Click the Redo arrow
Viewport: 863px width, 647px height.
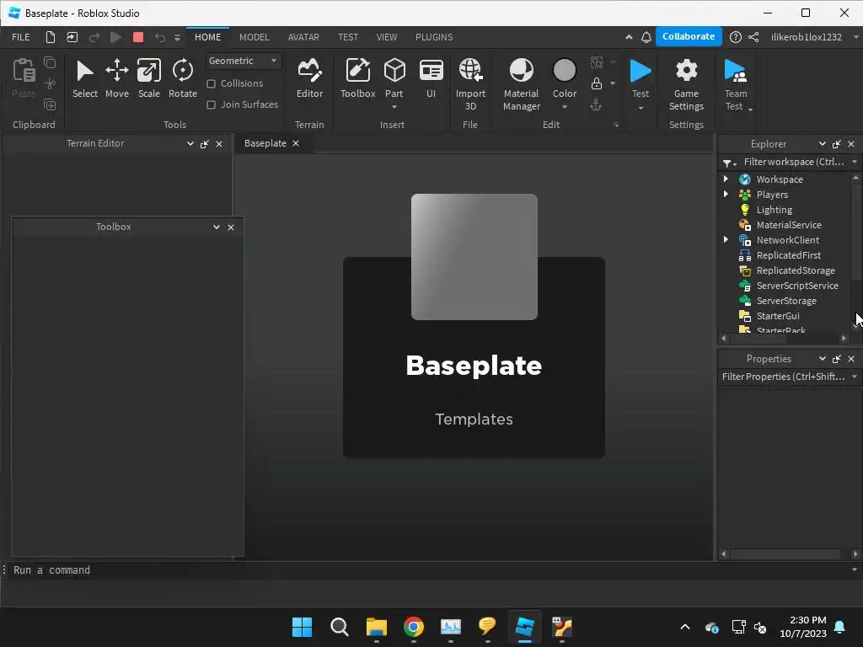coord(94,37)
